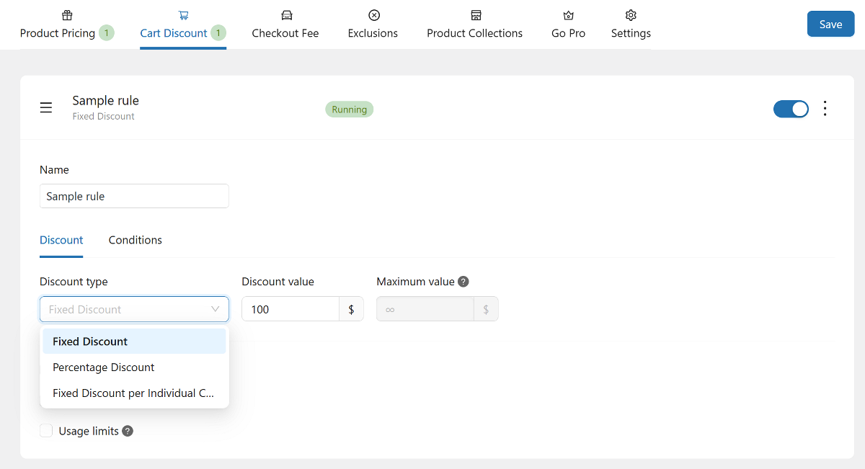The image size is (865, 469).
Task: Click the Product Collections store icon
Action: (x=475, y=15)
